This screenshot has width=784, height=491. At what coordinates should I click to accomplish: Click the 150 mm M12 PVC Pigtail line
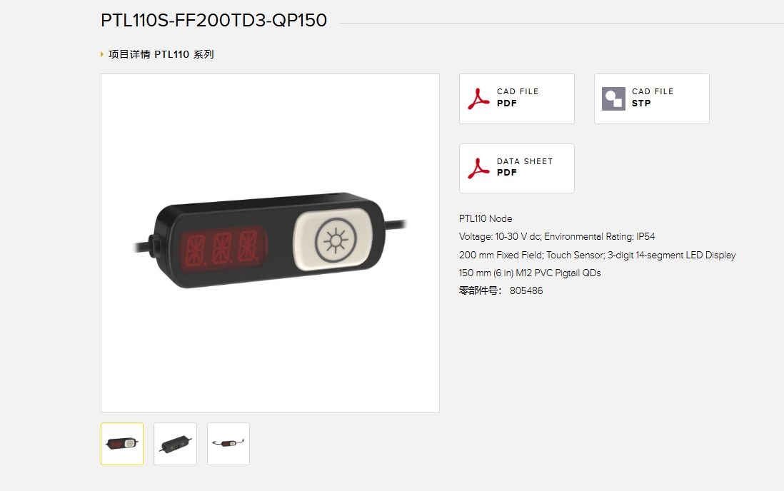tap(530, 273)
